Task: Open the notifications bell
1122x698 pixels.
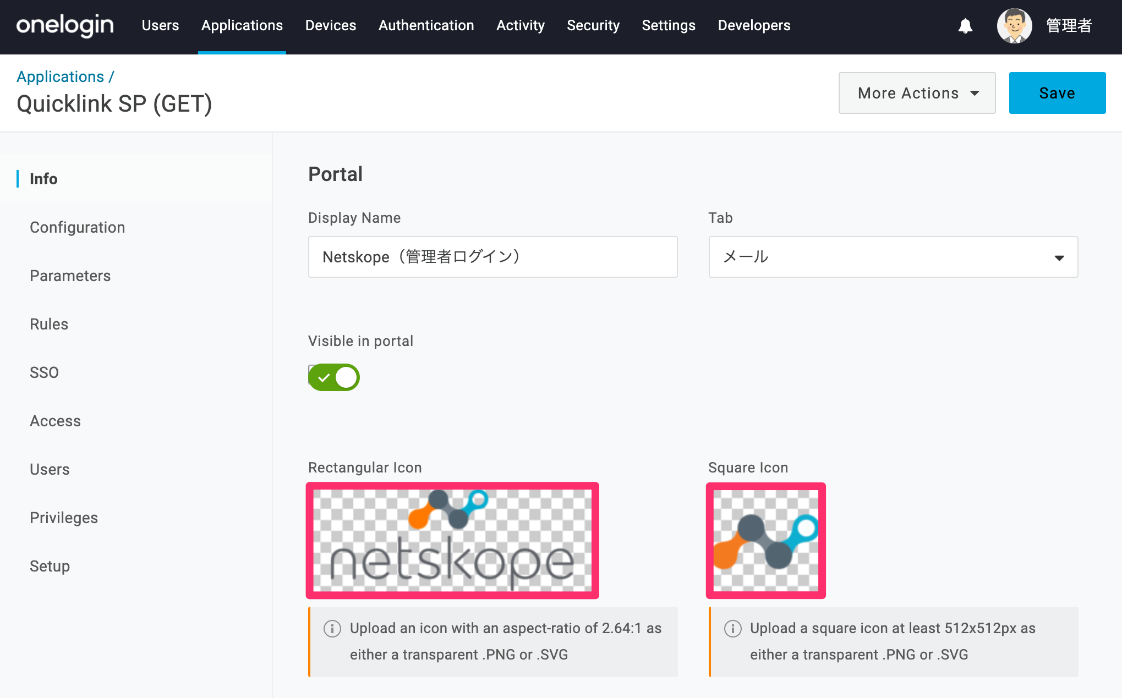Action: (965, 26)
